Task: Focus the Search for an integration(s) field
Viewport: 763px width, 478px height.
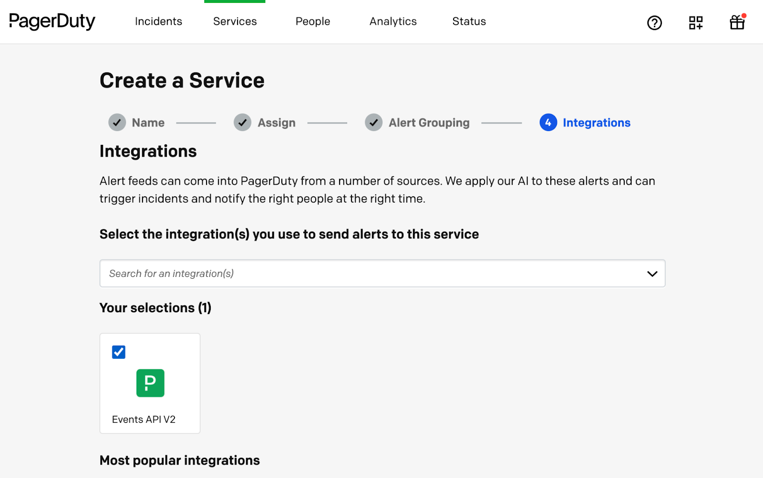Action: (x=382, y=273)
